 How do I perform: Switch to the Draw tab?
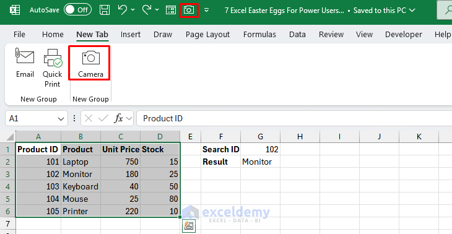pyautogui.click(x=163, y=35)
